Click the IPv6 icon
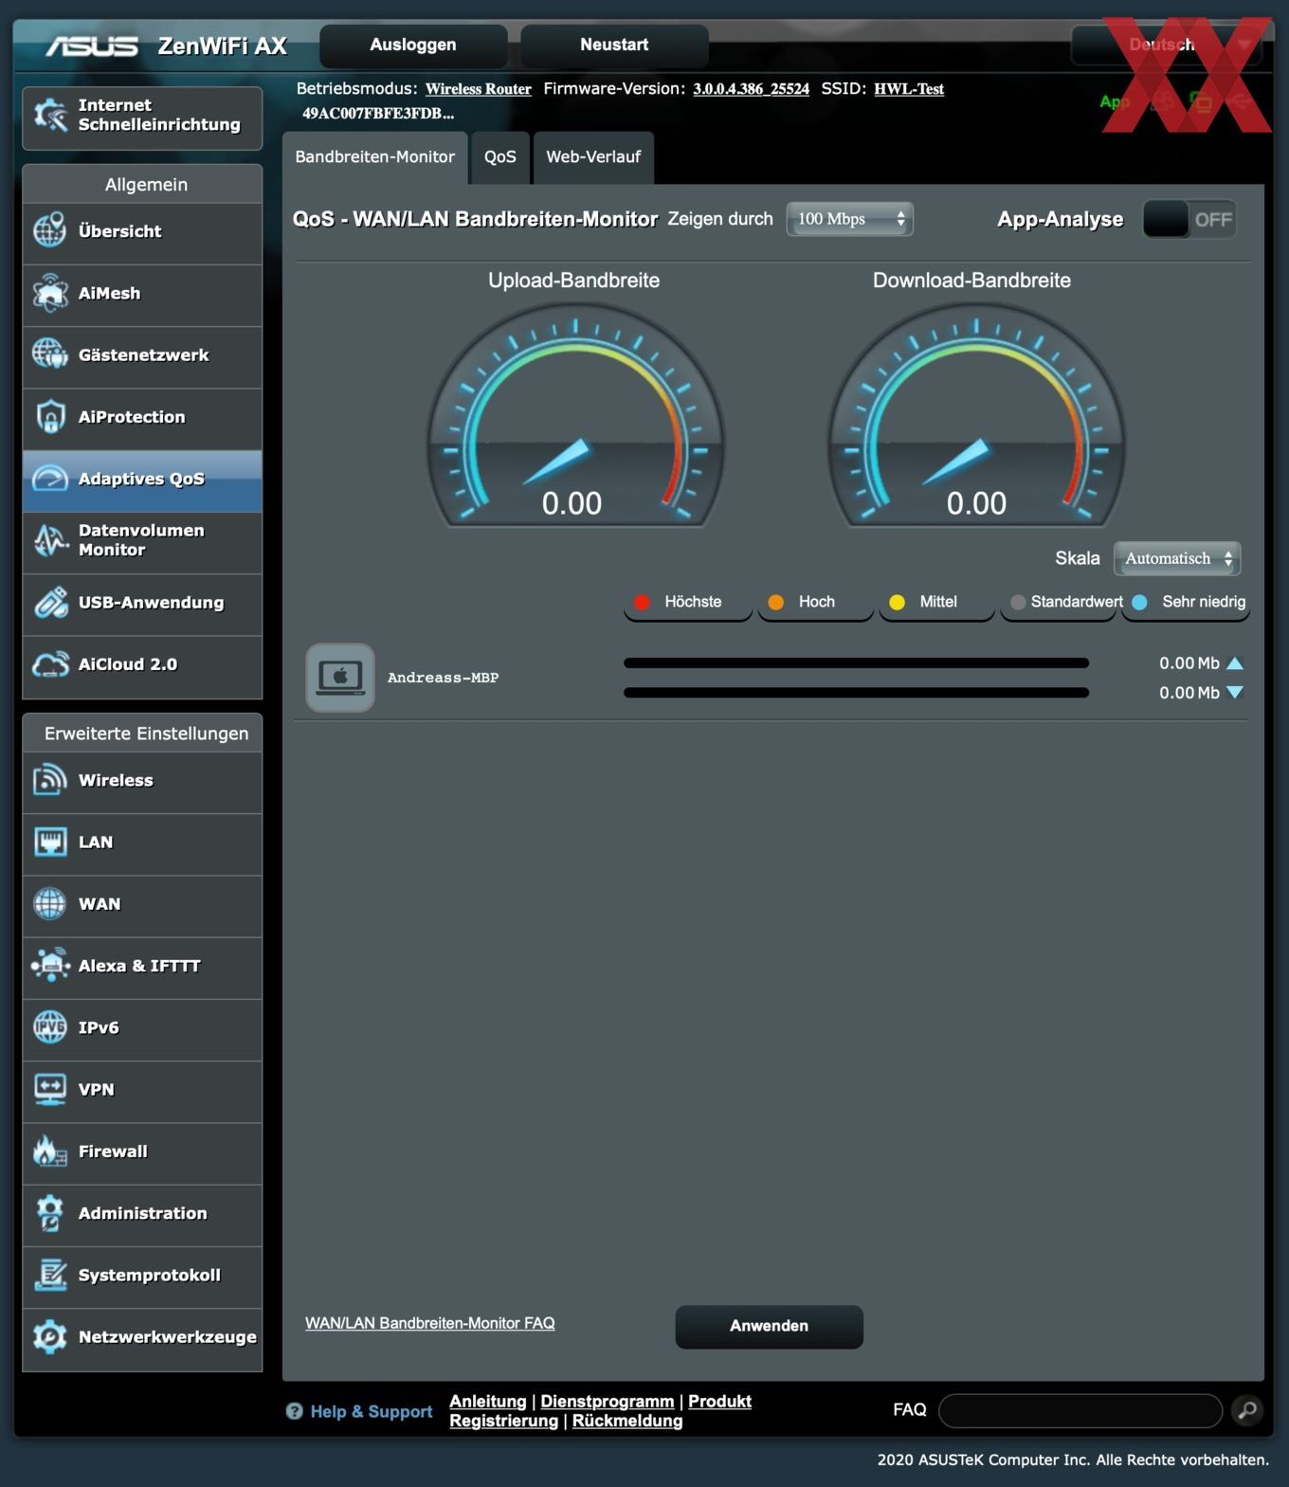This screenshot has height=1487, width=1289. pos(50,1026)
